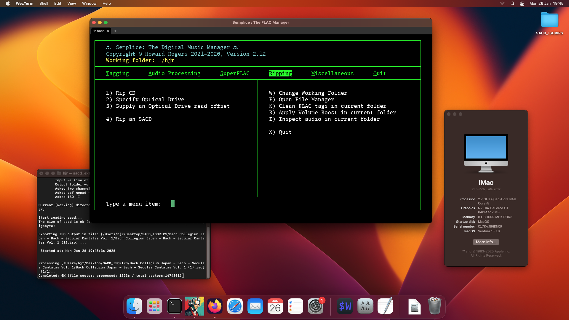569x320 pixels.
Task: Open Spotlight search in the menu bar
Action: tap(512, 3)
